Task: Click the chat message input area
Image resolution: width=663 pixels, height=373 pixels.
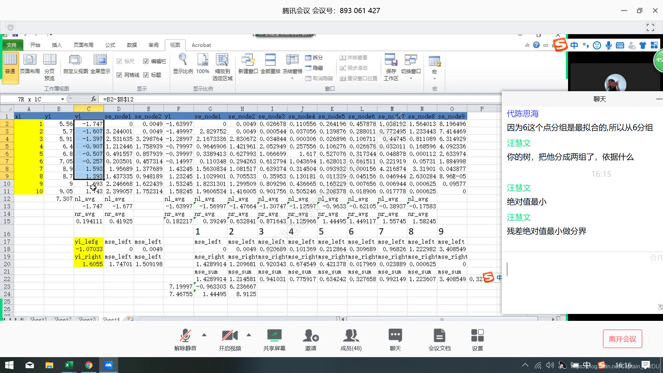Action: pyautogui.click(x=582, y=283)
